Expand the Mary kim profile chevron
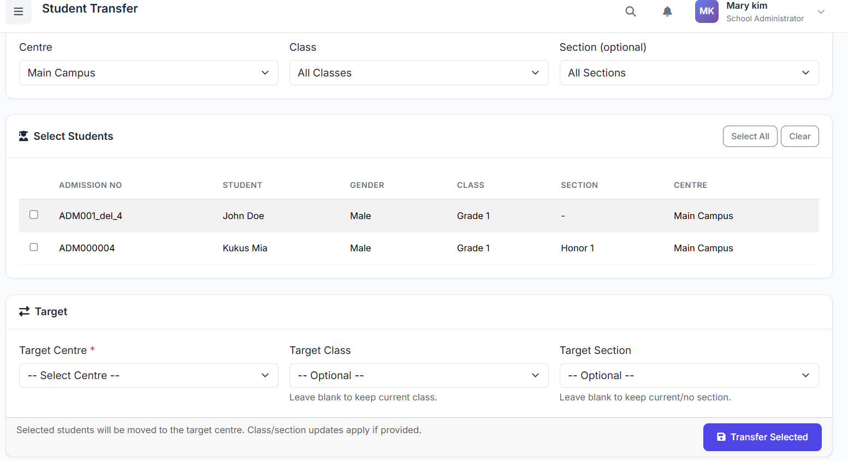 click(820, 12)
